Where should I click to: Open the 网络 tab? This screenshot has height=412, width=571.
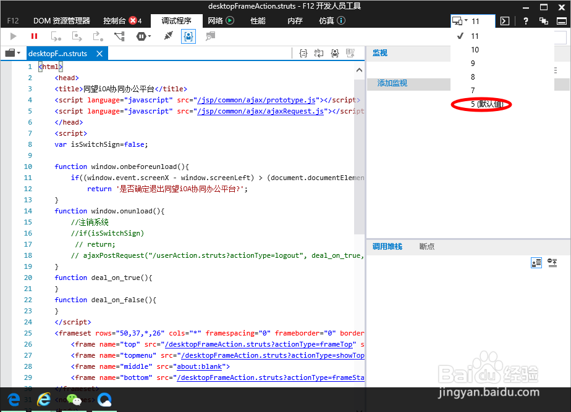click(215, 21)
